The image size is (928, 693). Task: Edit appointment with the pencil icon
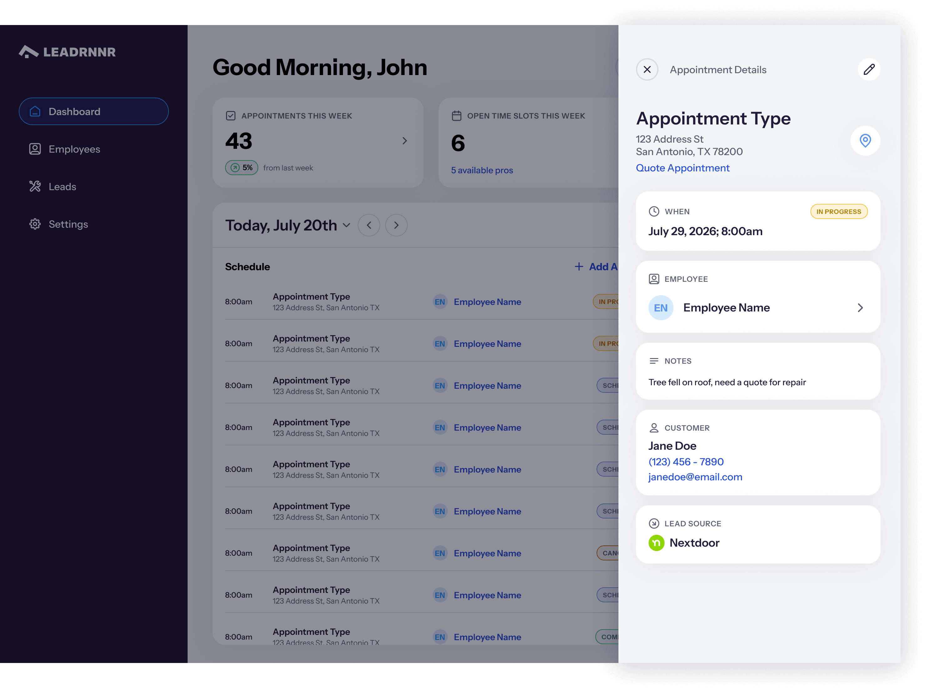[869, 69]
